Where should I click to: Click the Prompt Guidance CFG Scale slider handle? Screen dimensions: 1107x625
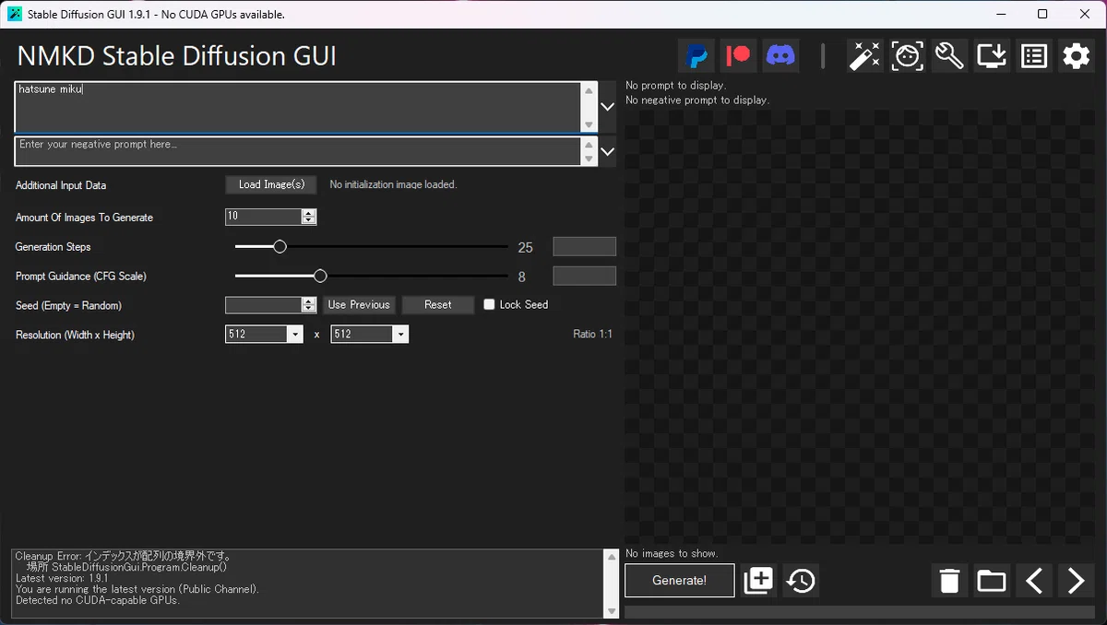[x=320, y=276]
